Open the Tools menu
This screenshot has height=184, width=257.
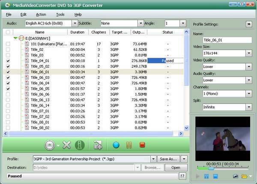pos(60,15)
